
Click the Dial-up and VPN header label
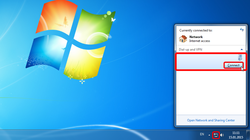[x=190, y=49]
